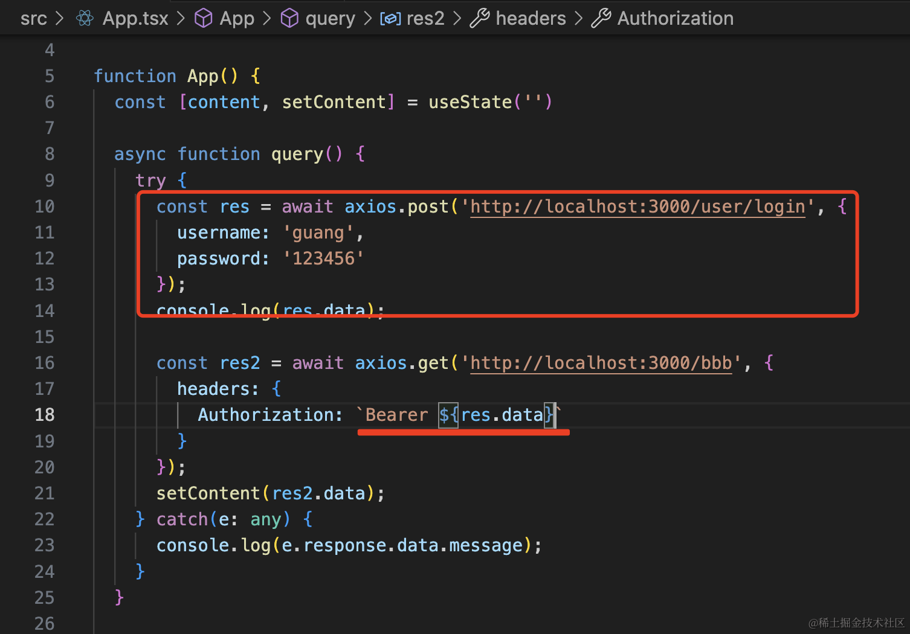The width and height of the screenshot is (910, 634).
Task: Place cursor on the useState call
Action: (470, 102)
